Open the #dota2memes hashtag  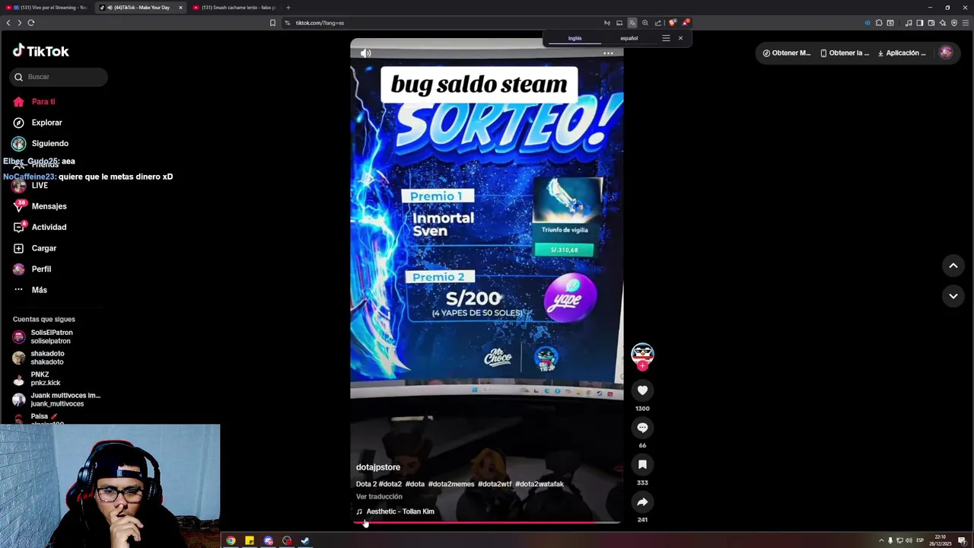(451, 484)
